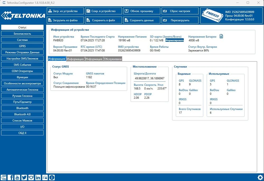This screenshot has width=264, height=181.
Task: Click PDOP value 2.26
Action: click(147, 98)
